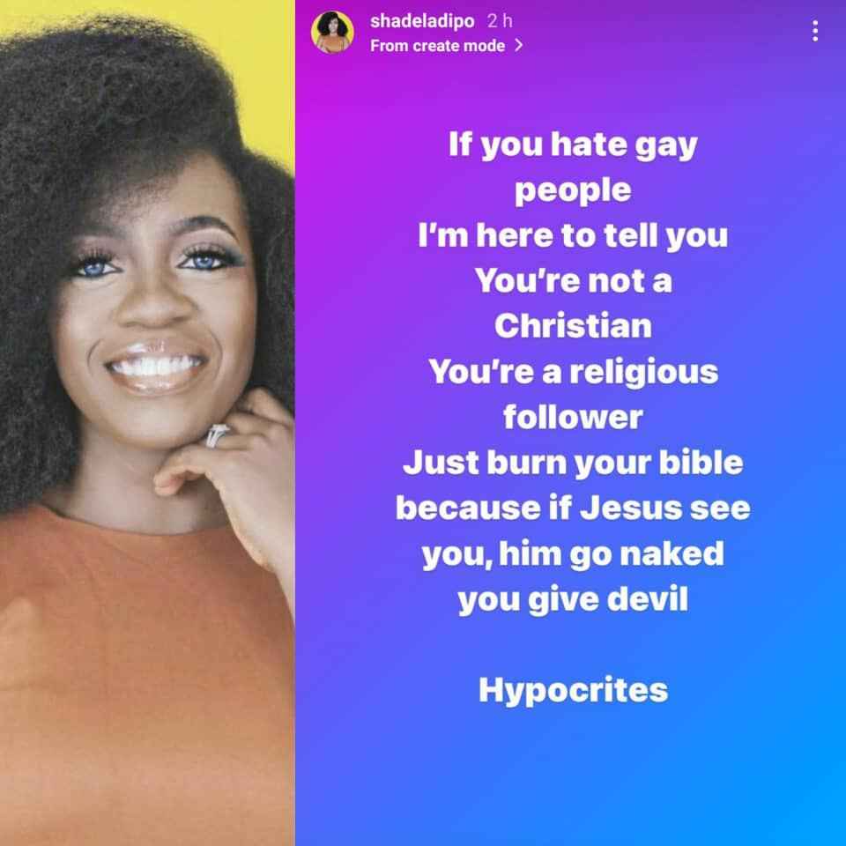Open the shadeladipo username profile link
Screen dimensions: 846x846
pyautogui.click(x=422, y=21)
